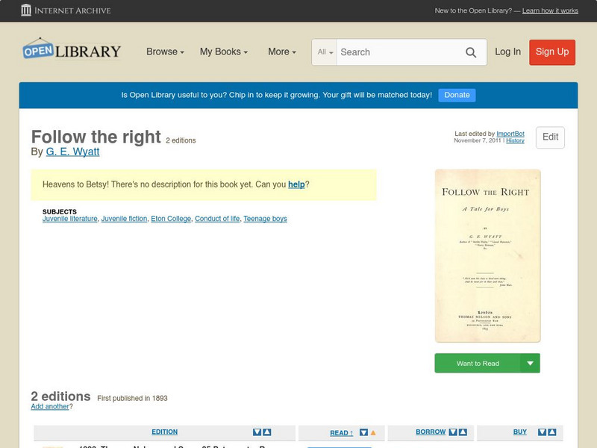
Task: Click the Donate button
Action: [x=456, y=95]
